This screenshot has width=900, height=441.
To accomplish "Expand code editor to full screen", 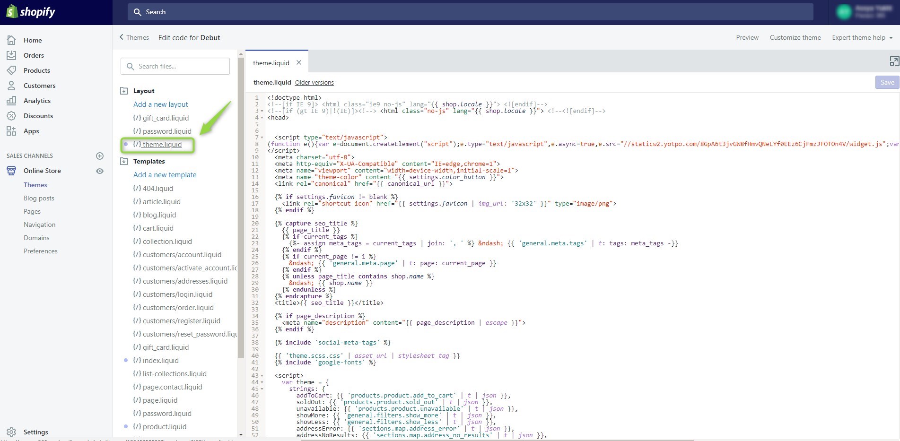I will 894,61.
